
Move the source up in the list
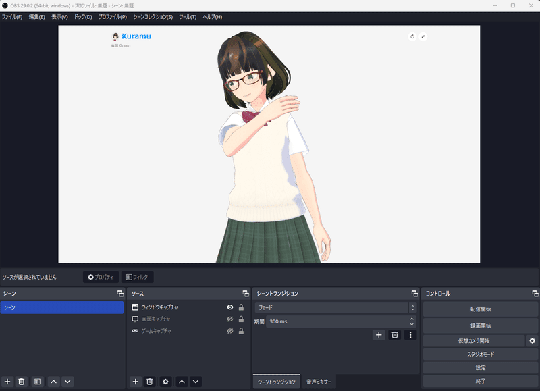[x=182, y=382]
